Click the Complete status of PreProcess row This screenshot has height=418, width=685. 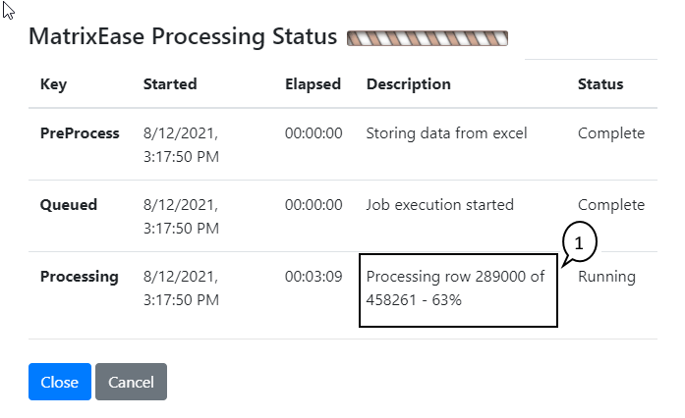pos(610,133)
